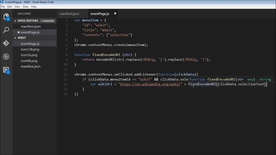Viewport: 276px width, 155px height.
Task: Switch to the manifest.json tab
Action: (69, 14)
